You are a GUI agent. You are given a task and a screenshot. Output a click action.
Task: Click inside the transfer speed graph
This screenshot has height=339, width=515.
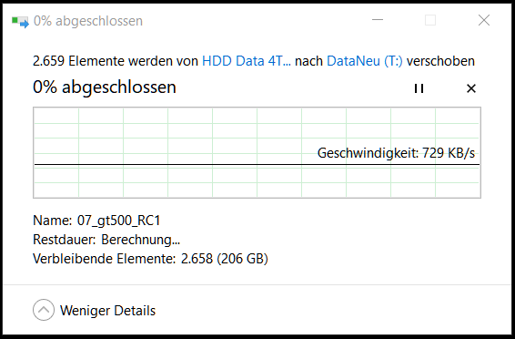point(257,152)
